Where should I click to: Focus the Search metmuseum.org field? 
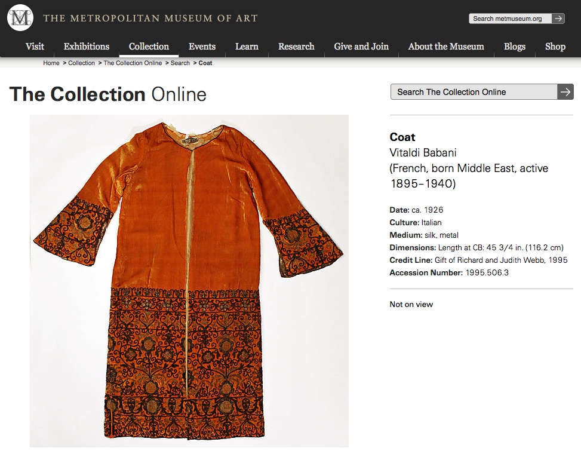click(510, 19)
